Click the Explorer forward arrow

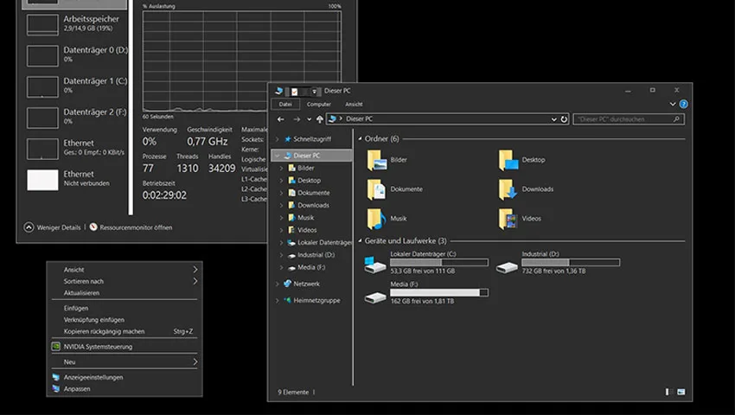(297, 119)
